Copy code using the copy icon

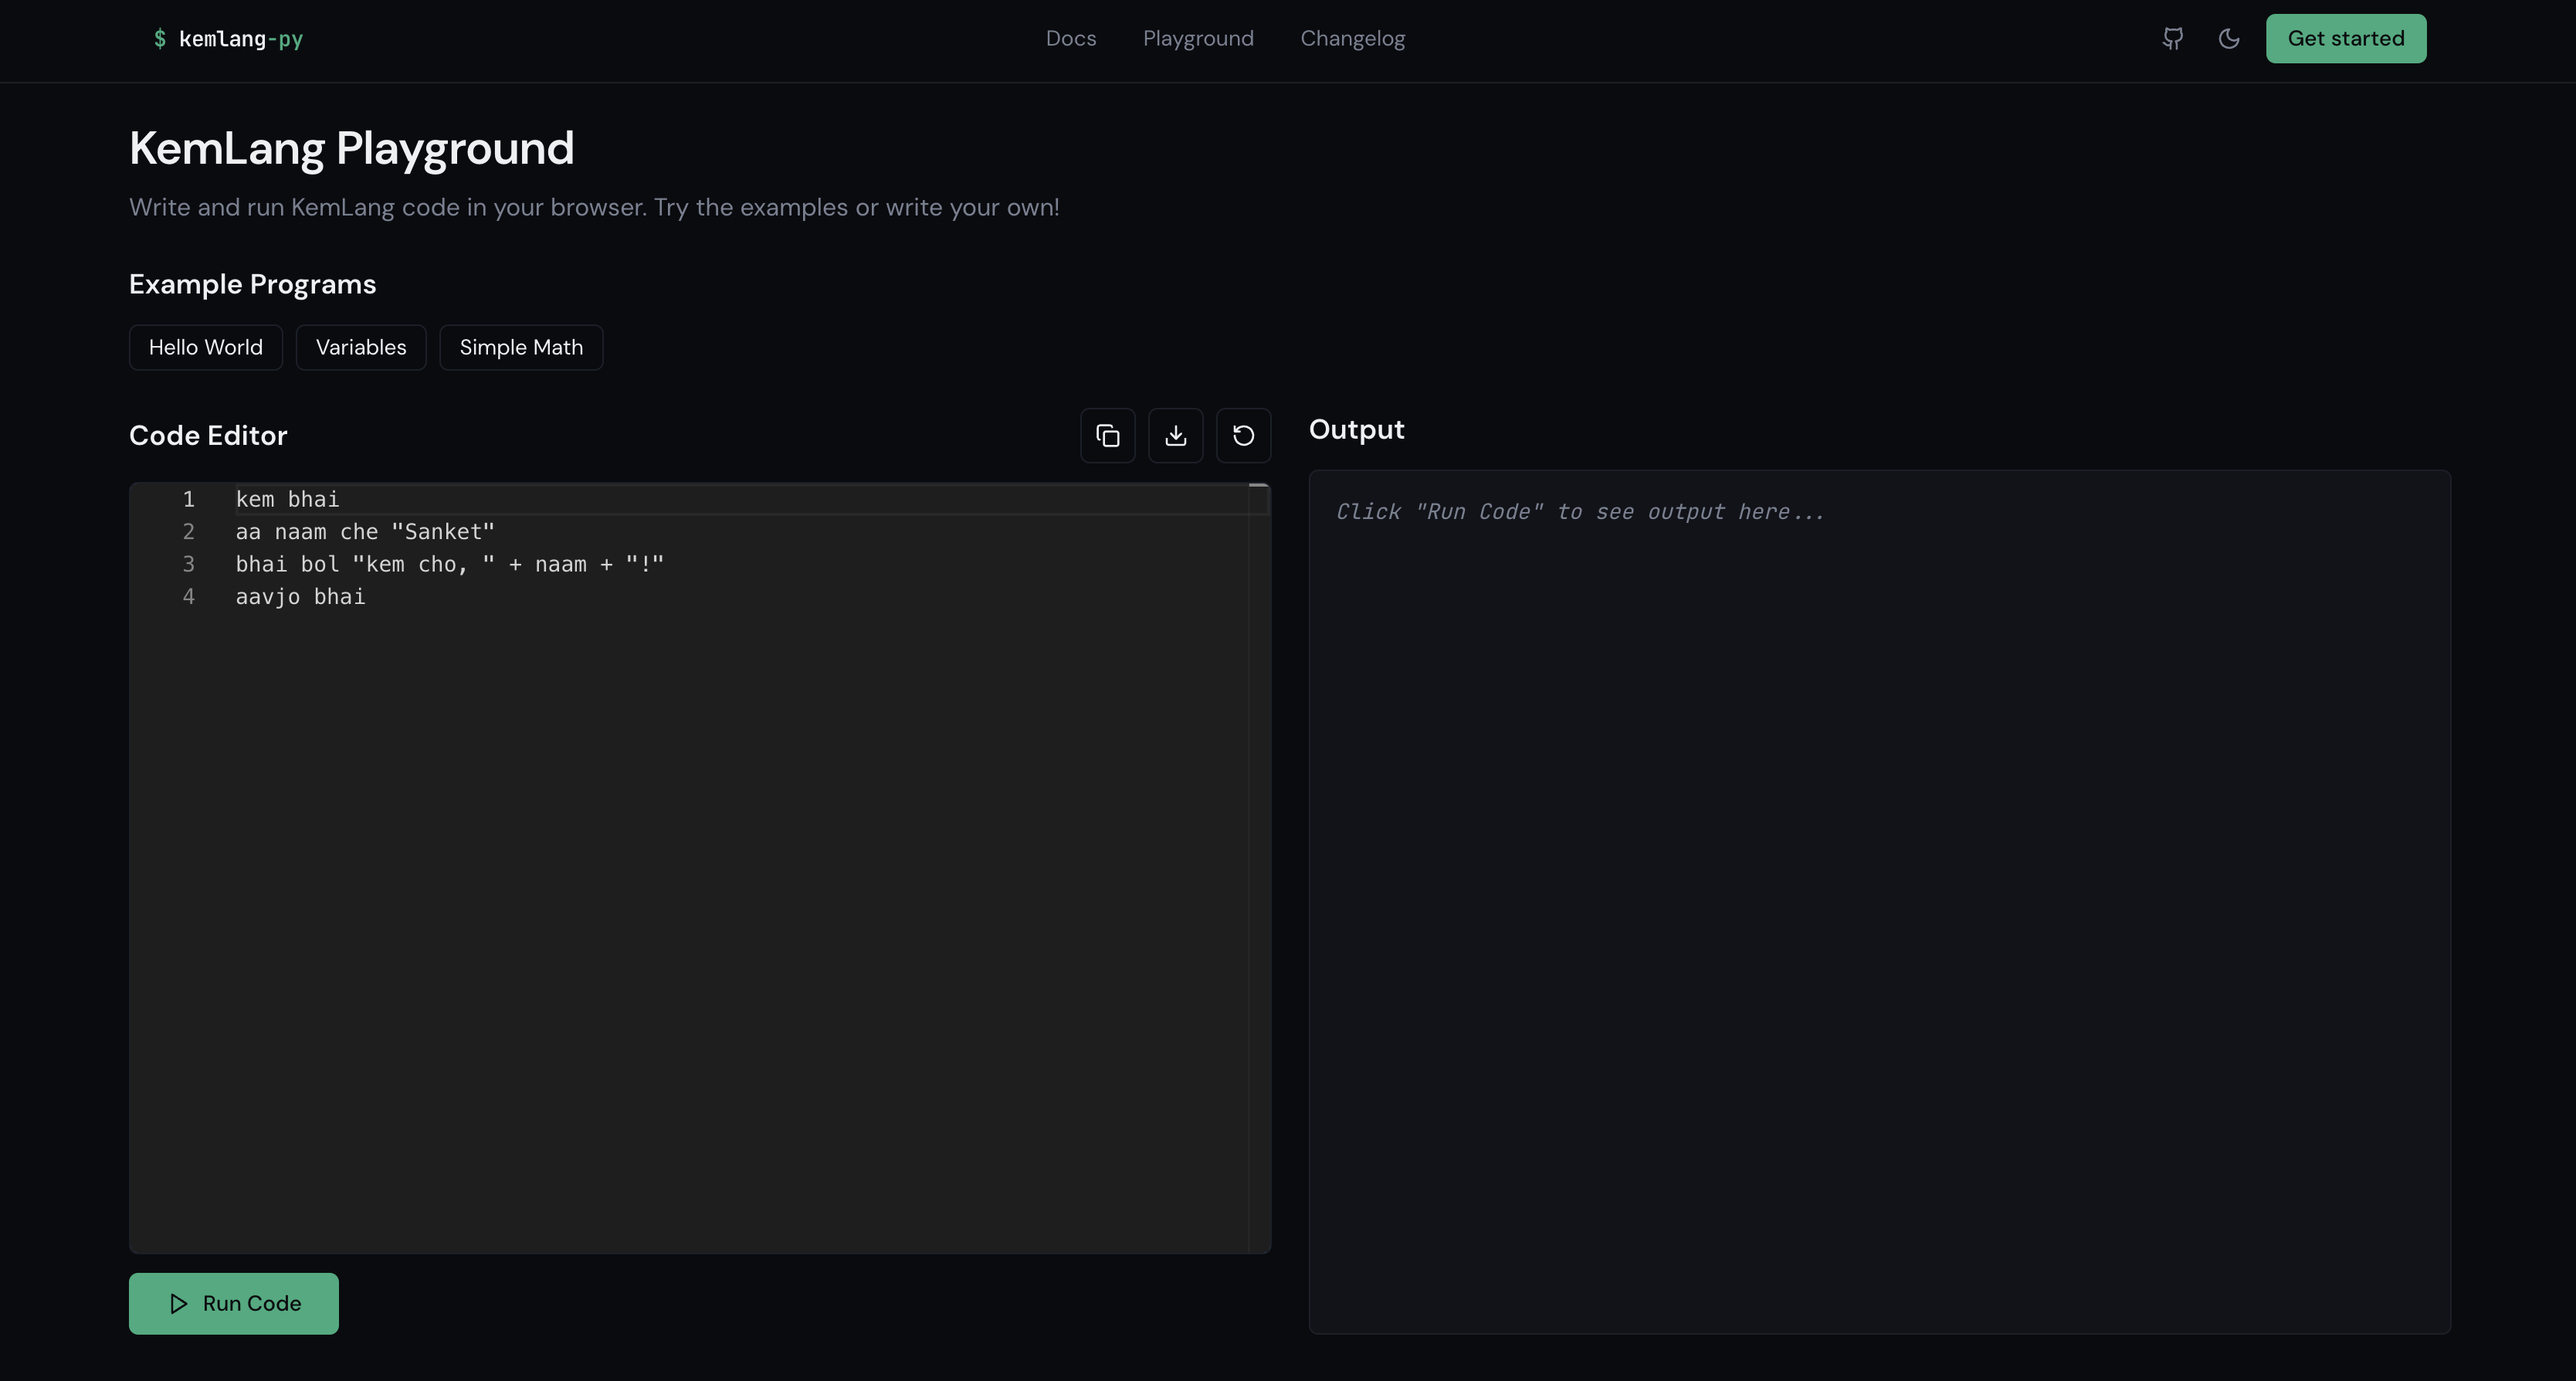click(x=1108, y=436)
